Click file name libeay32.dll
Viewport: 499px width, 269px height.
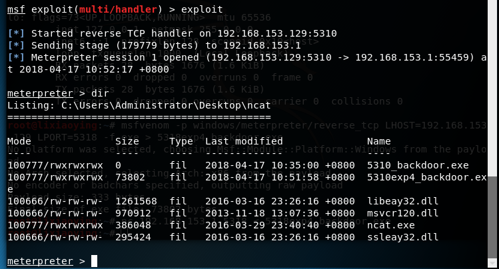tap(402, 201)
